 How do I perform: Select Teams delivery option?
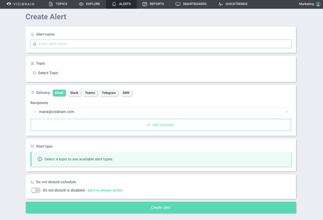pos(90,93)
